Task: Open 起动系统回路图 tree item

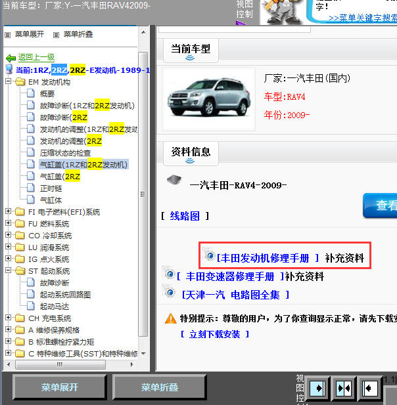Action: tap(65, 295)
